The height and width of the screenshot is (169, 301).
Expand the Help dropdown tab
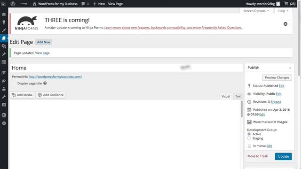pos(283,11)
